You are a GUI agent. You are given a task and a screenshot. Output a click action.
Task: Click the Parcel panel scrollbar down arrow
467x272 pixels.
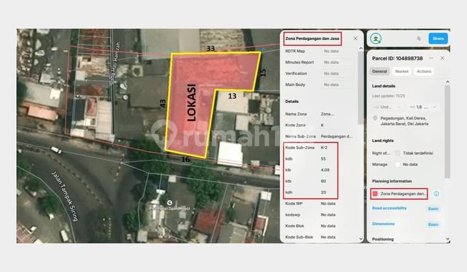[448, 239]
